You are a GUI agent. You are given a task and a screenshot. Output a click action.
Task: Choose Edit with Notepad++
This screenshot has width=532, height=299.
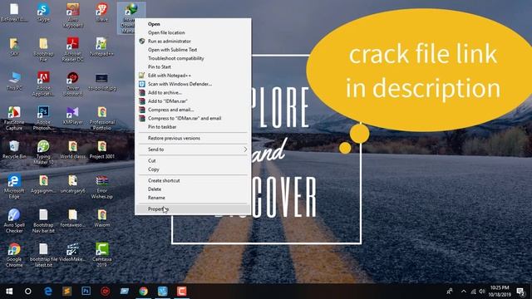click(x=193, y=76)
